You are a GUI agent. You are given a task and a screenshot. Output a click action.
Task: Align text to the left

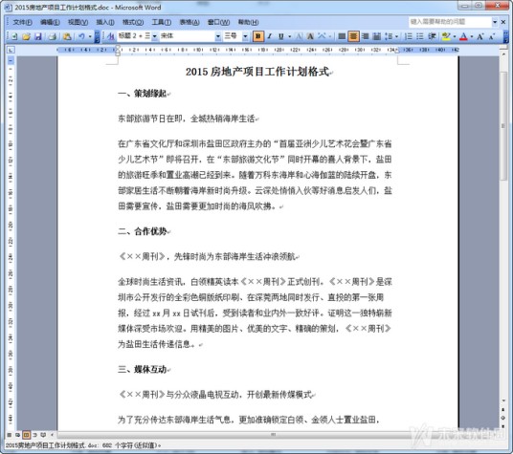tap(342, 36)
